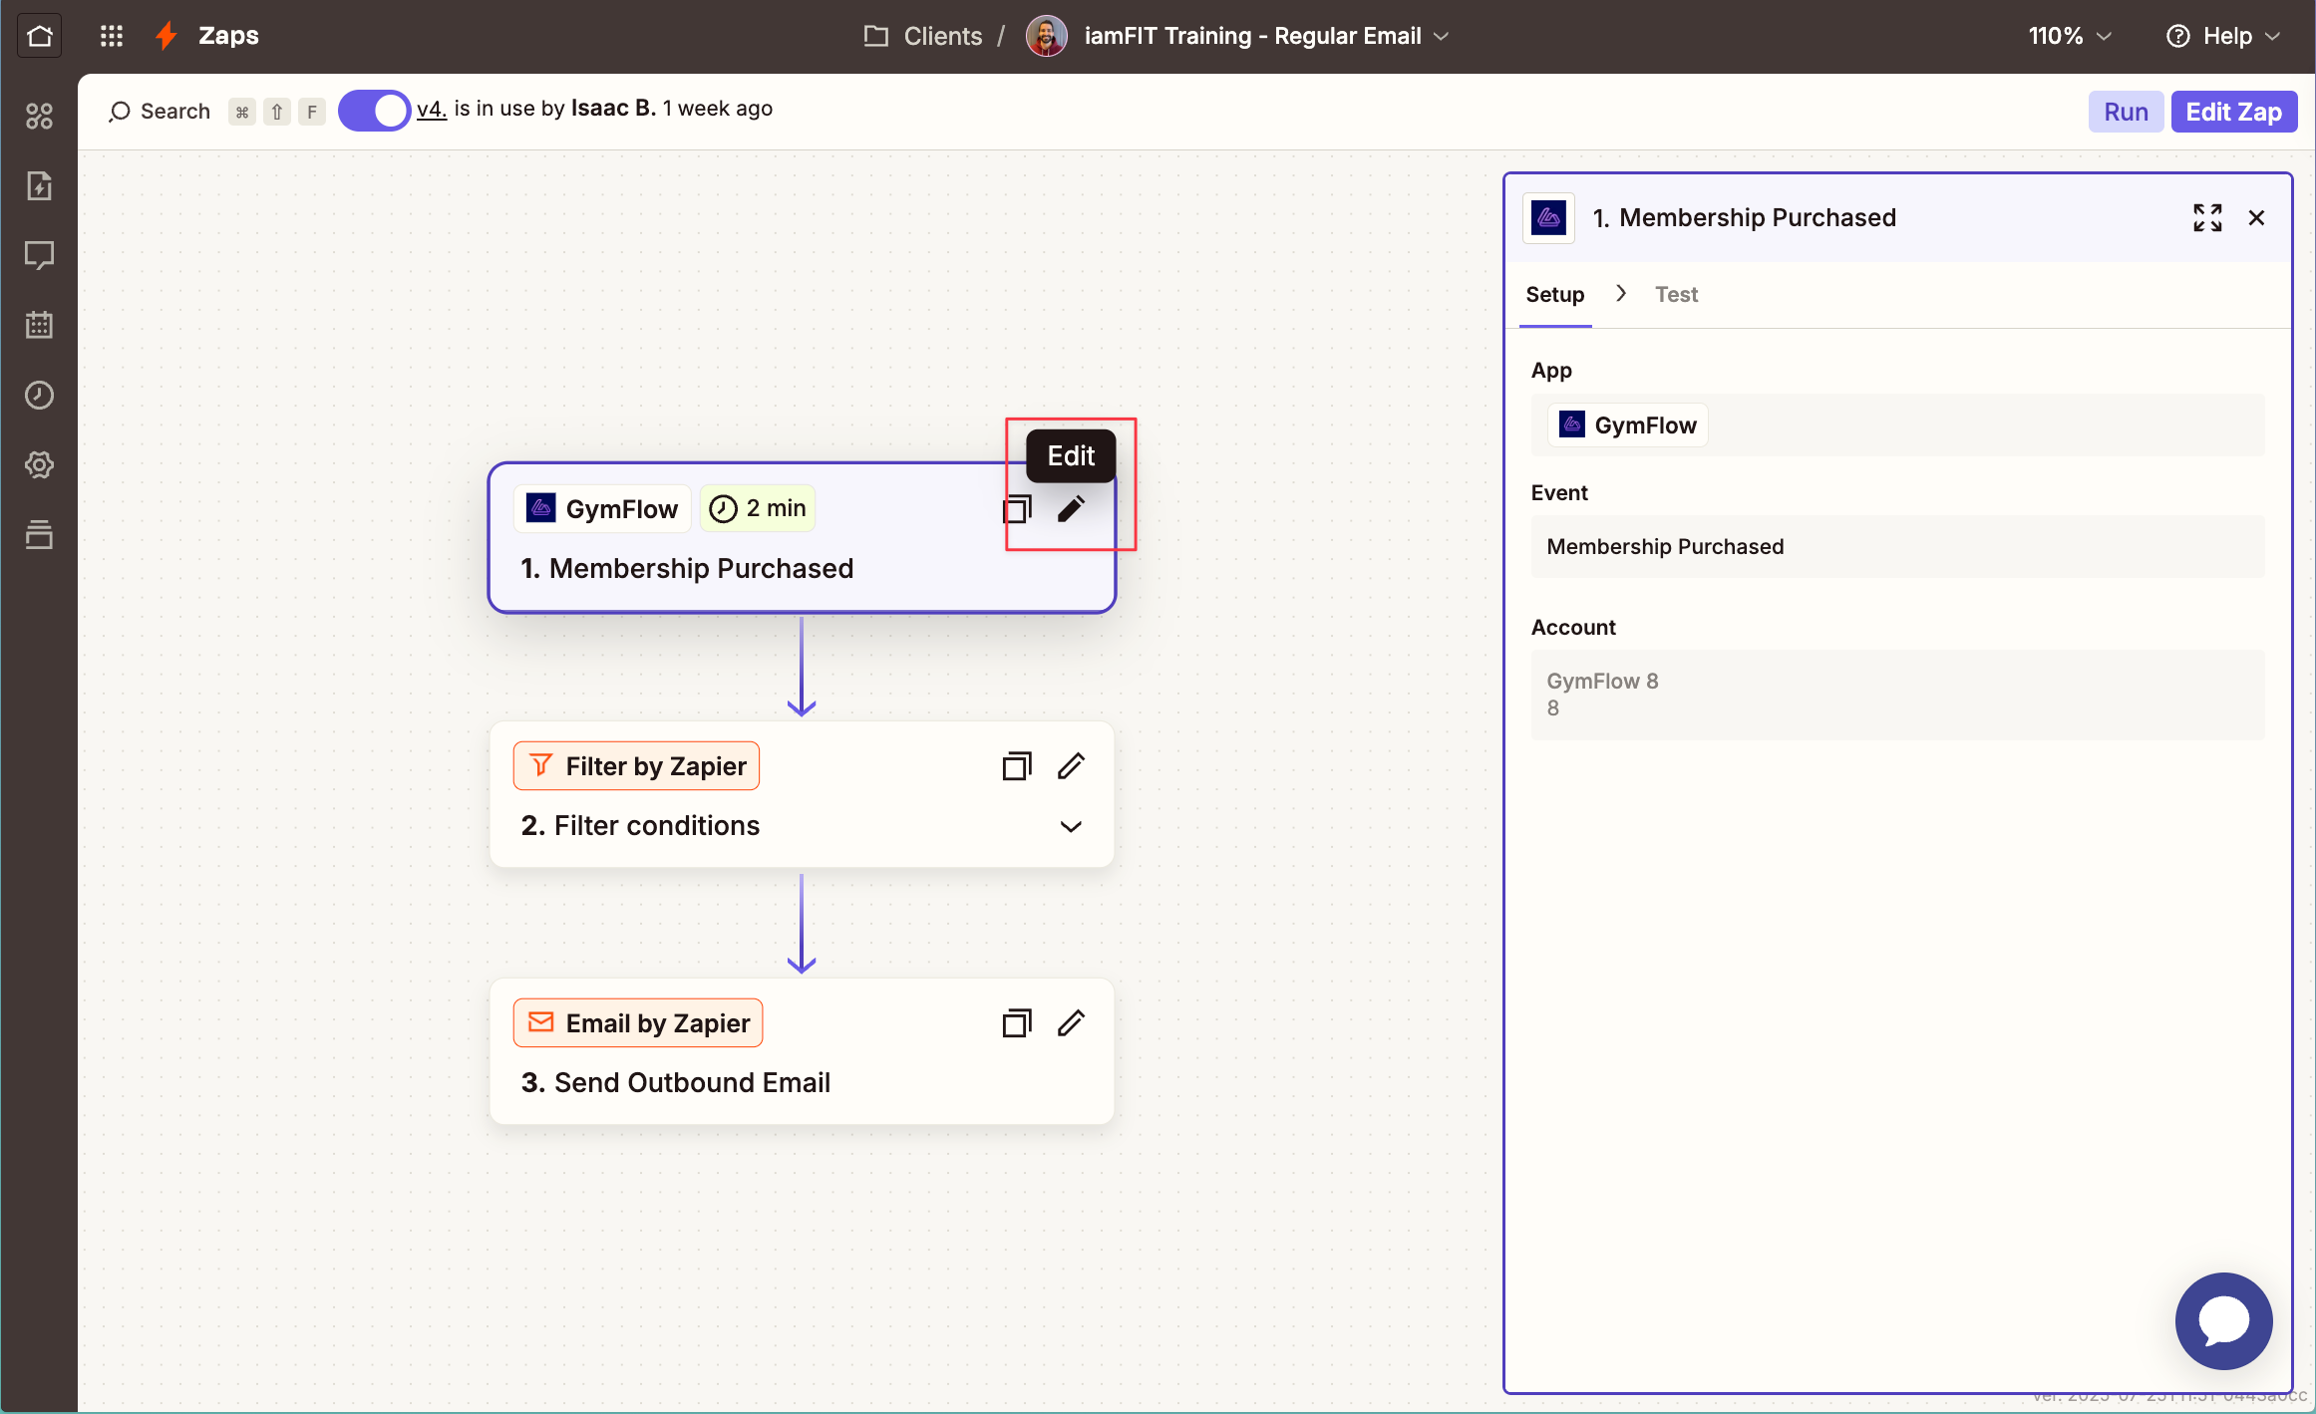
Task: Click the Search magnifier field
Action: (160, 111)
